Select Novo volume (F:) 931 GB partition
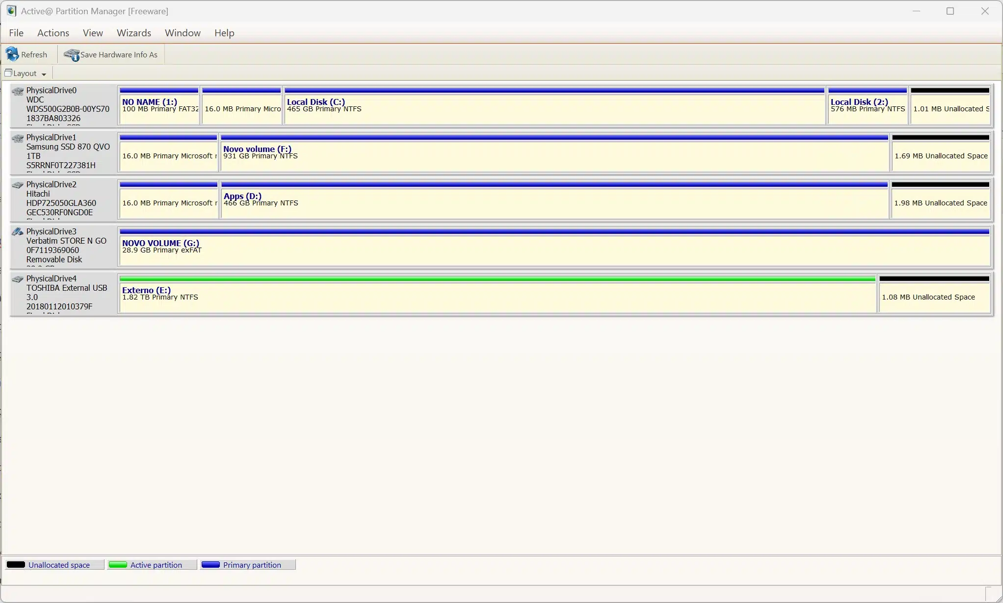 (x=554, y=152)
